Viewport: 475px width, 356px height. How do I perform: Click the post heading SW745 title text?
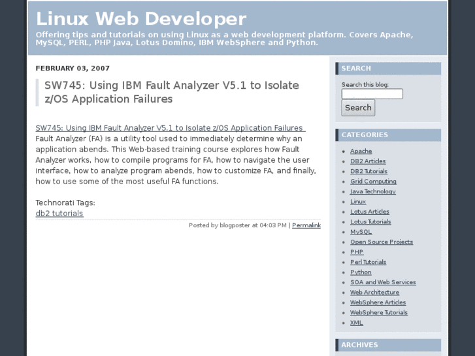point(171,92)
